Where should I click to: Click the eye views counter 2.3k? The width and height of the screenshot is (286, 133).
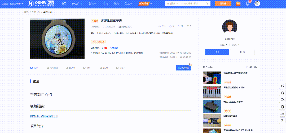pos(162,26)
